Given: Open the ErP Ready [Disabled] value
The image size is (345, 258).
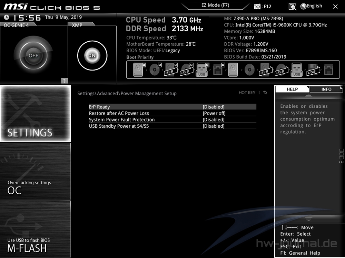Looking at the screenshot, I should click(214, 107).
